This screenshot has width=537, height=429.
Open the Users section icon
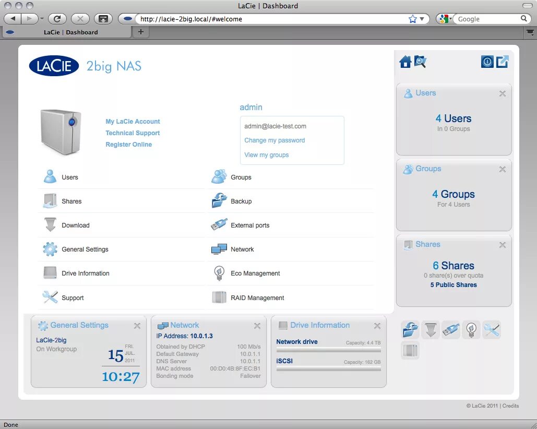(50, 177)
